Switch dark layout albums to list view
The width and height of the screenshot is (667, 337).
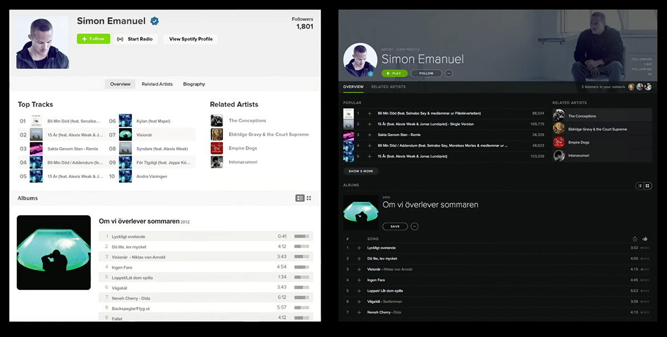coord(640,186)
